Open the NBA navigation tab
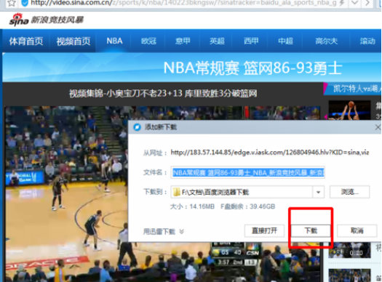 [114, 41]
